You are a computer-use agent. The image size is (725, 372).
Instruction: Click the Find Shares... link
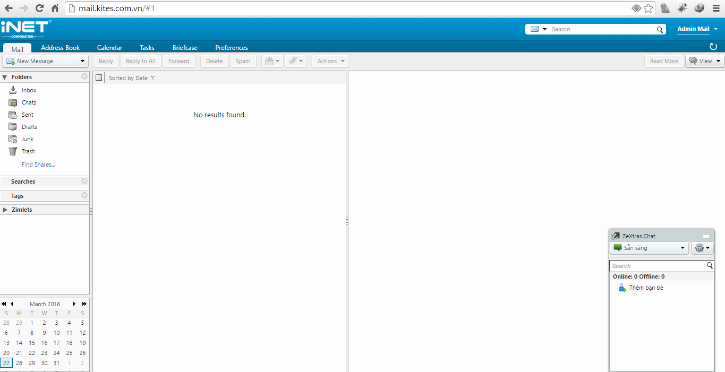(38, 165)
